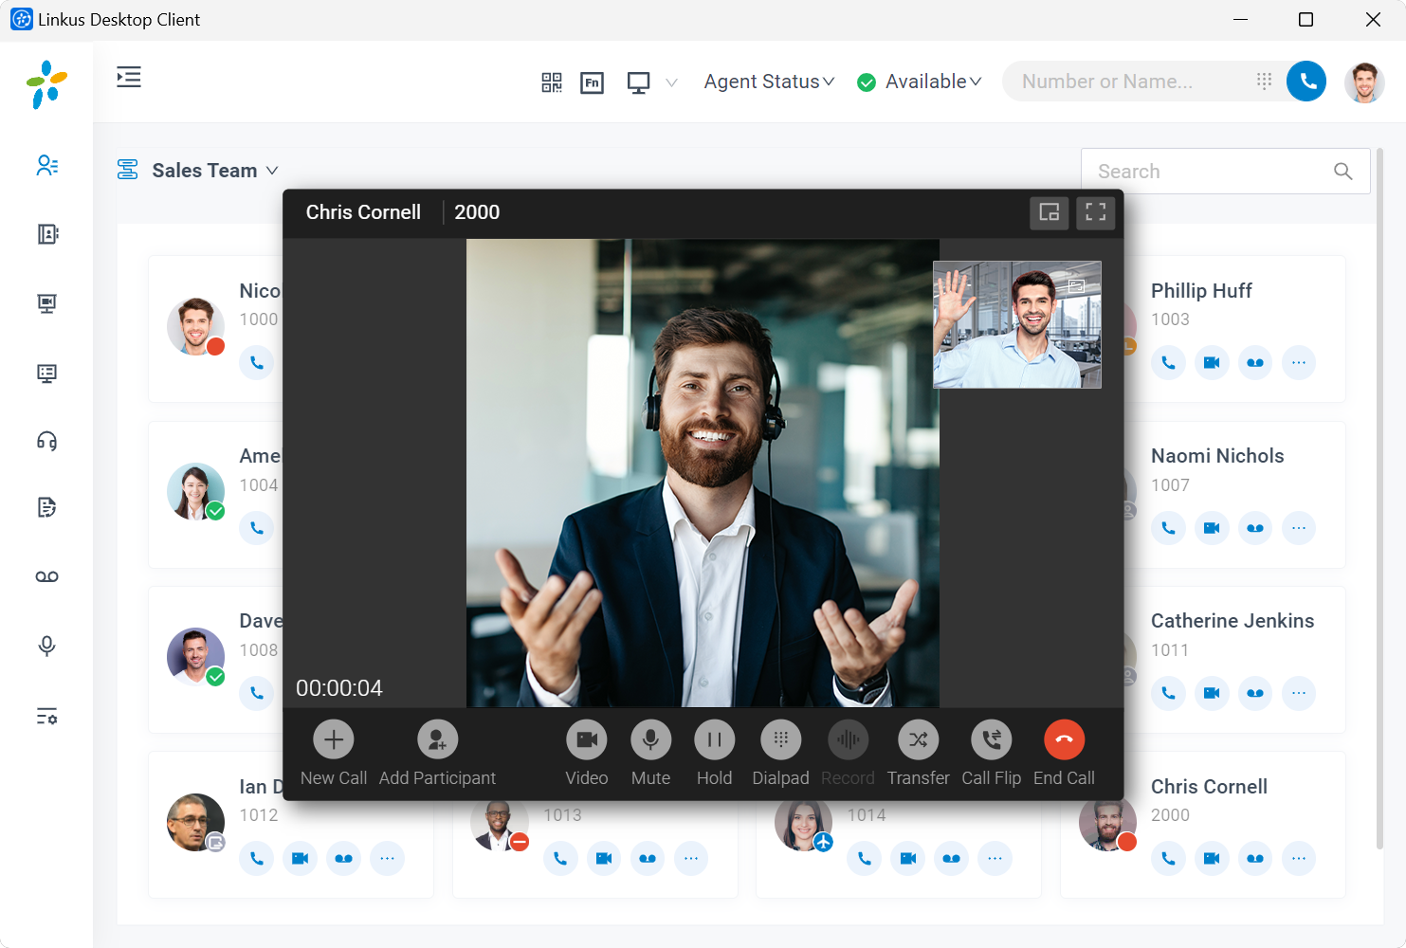Open more options for Phillip Huff

[1299, 362]
